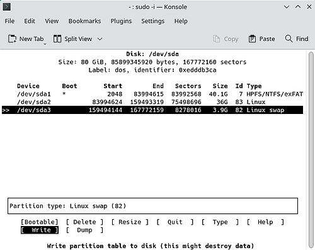Image resolution: width=315 pixels, height=250 pixels.
Task: Click the highlighted Write option
Action: click(40, 230)
